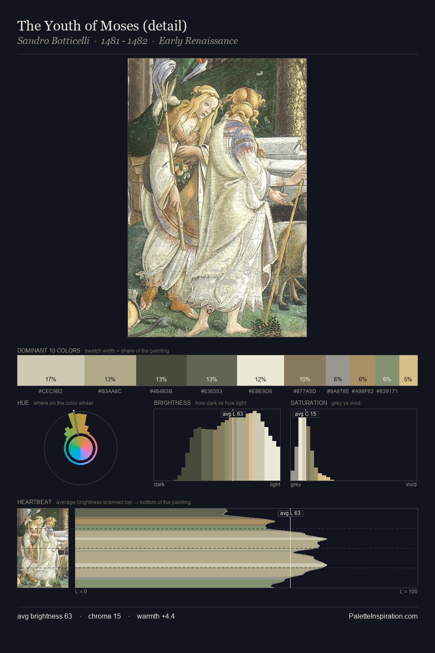The height and width of the screenshot is (653, 435).
Task: Click the hex code #636553 label
Action: coord(211,391)
